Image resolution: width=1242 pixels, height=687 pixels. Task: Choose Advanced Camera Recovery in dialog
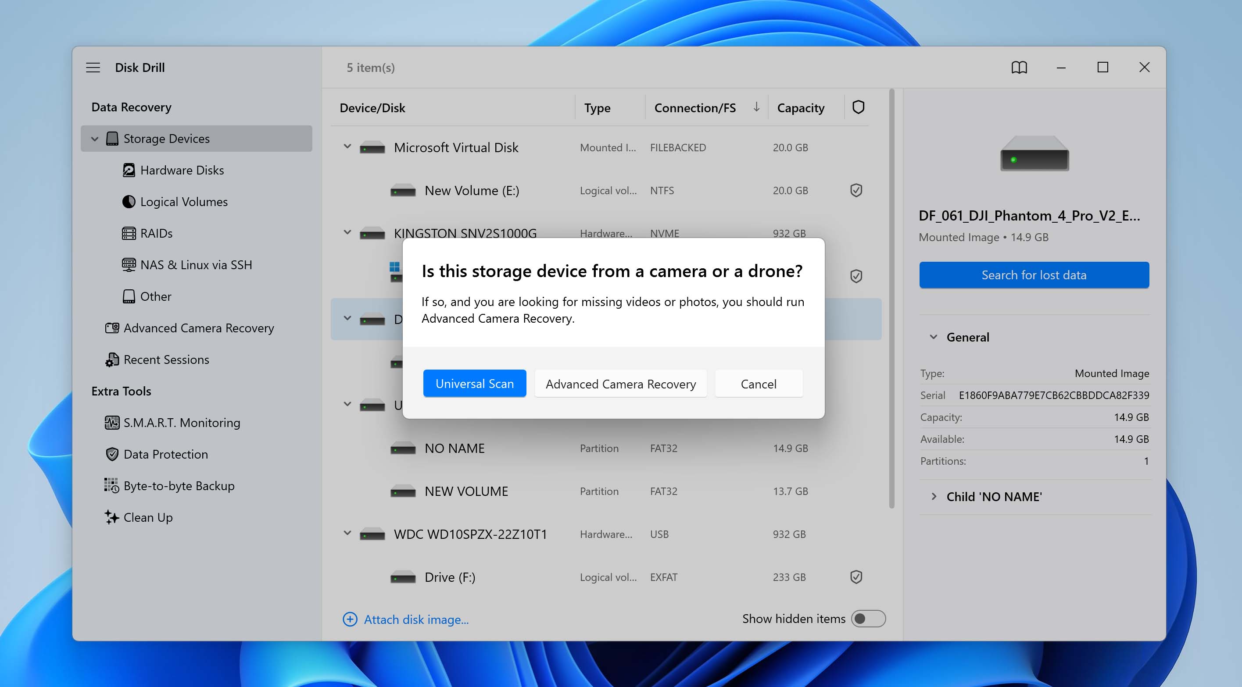[620, 384]
